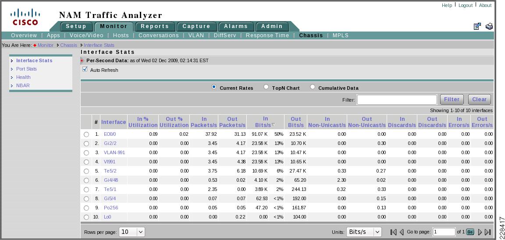Open Port Stats in the sidebar
Viewport: 505px width, 240px height.
26,69
